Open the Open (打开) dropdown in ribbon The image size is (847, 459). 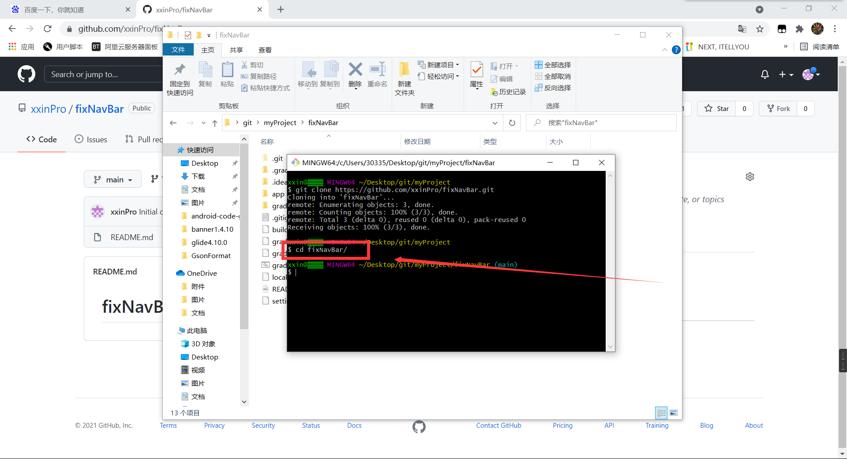coord(505,66)
